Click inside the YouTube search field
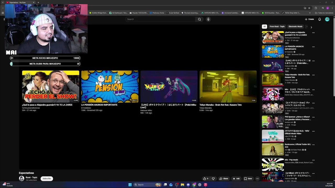The width and height of the screenshot is (335, 188). click(160, 19)
